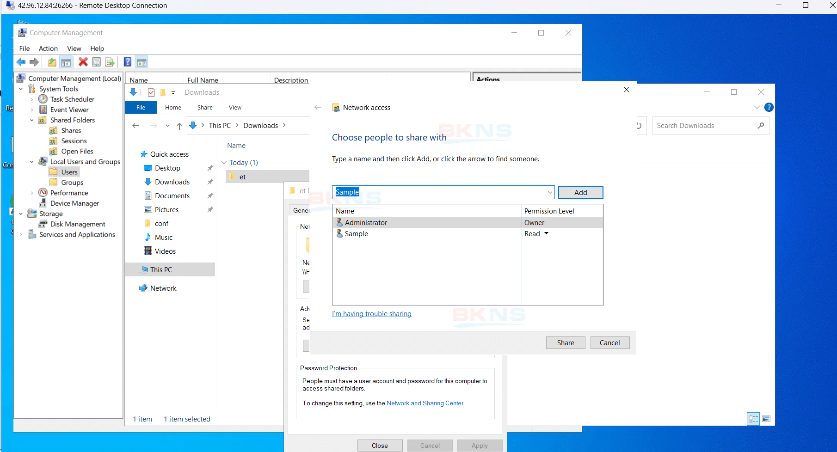
Task: Open the user name combo box dropdown
Action: pos(550,192)
